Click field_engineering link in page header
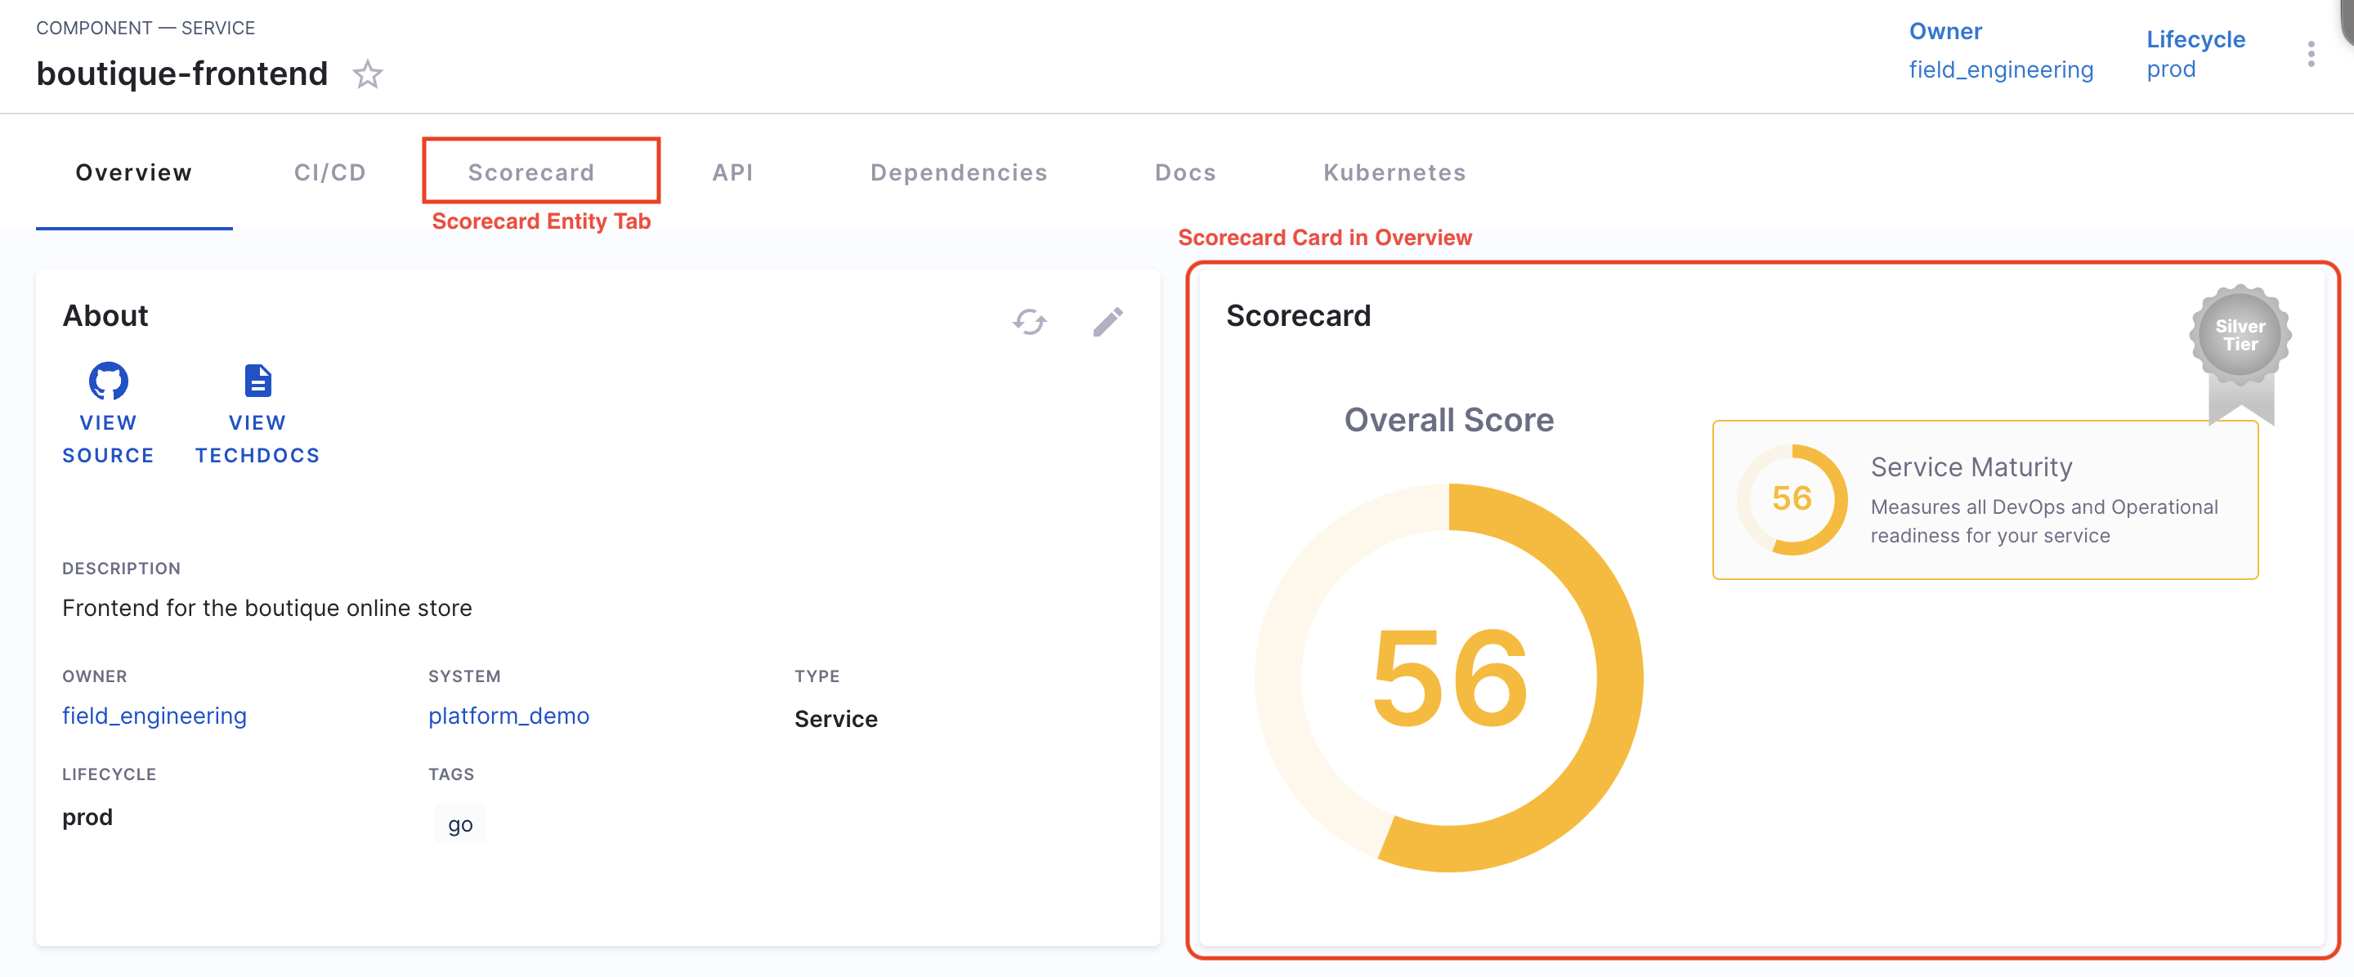The width and height of the screenshot is (2354, 977). [2000, 70]
